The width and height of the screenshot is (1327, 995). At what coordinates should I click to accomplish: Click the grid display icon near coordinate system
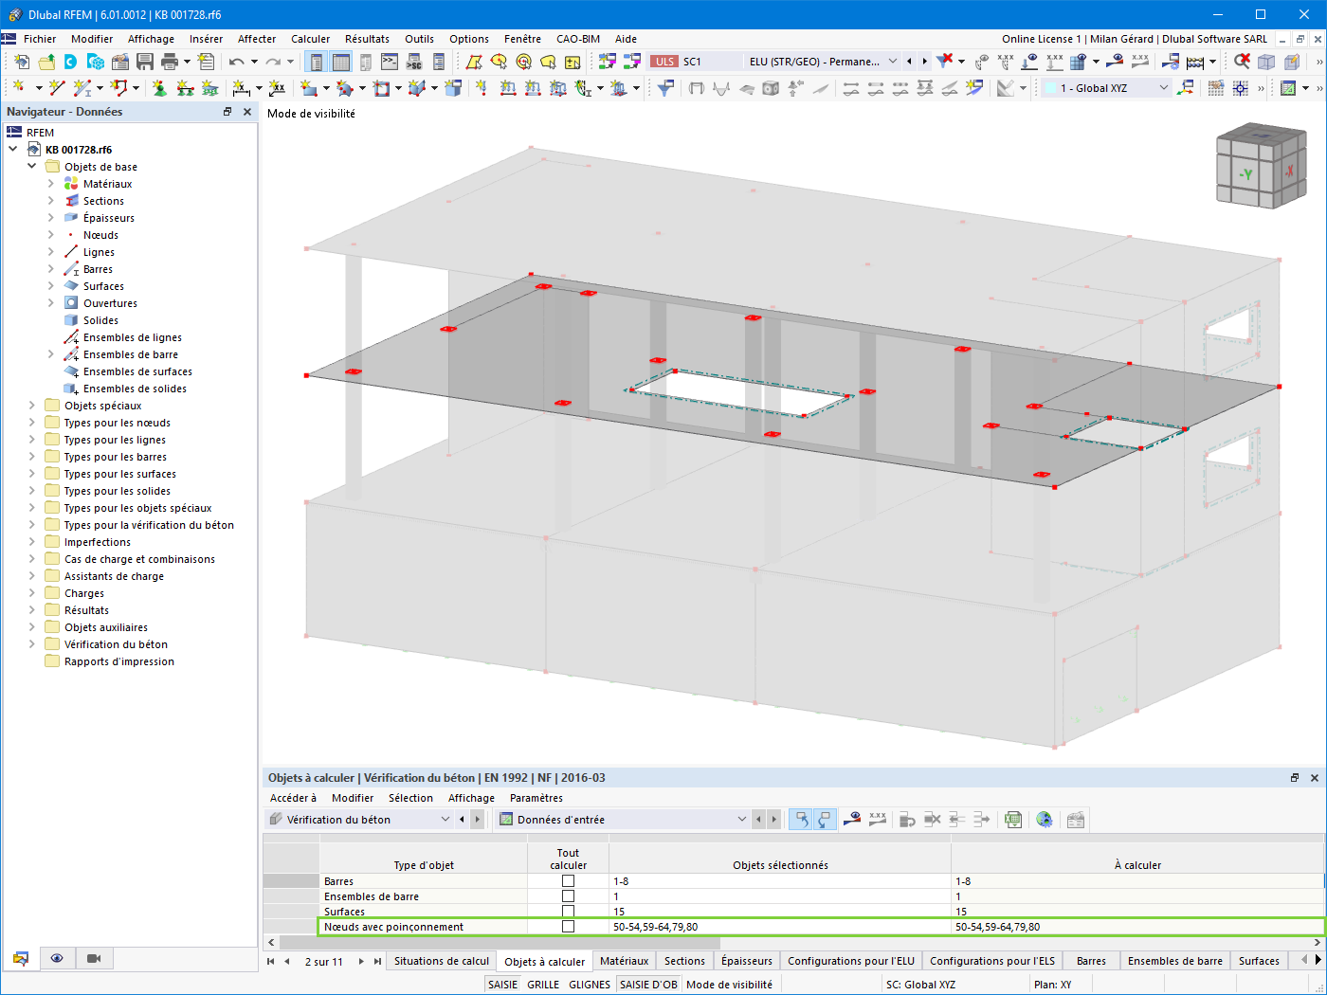pyautogui.click(x=1216, y=88)
